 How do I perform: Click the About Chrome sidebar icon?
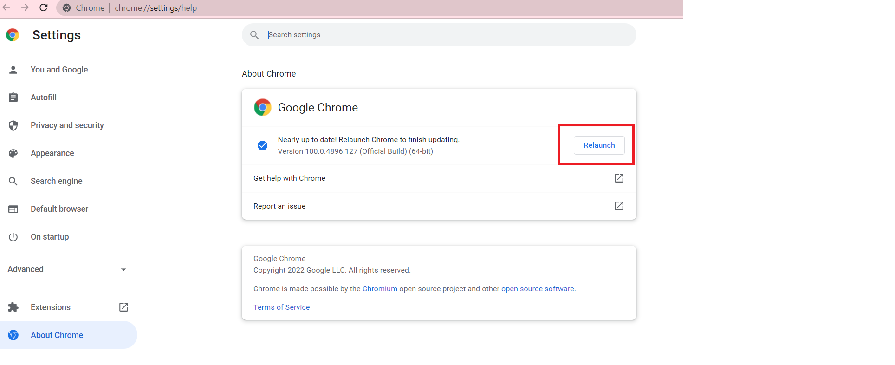pos(13,335)
